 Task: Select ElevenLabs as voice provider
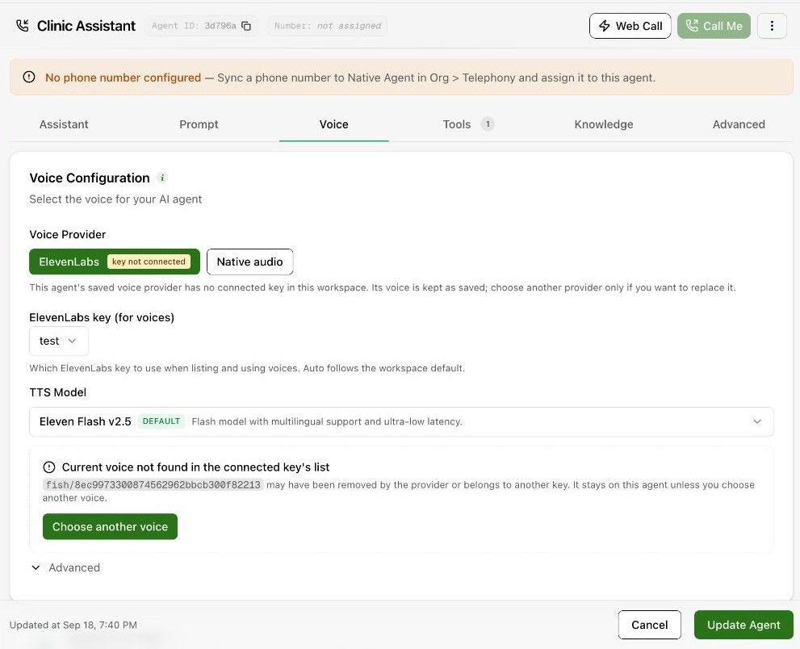[x=115, y=262]
